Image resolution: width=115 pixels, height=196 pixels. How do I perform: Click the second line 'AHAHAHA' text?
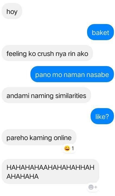[23, 176]
